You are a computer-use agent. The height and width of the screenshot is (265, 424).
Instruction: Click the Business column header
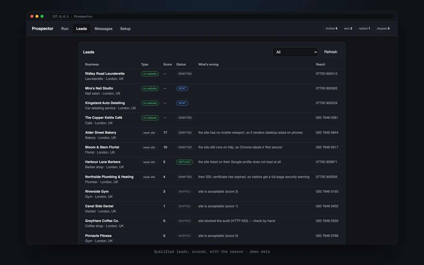[92, 64]
